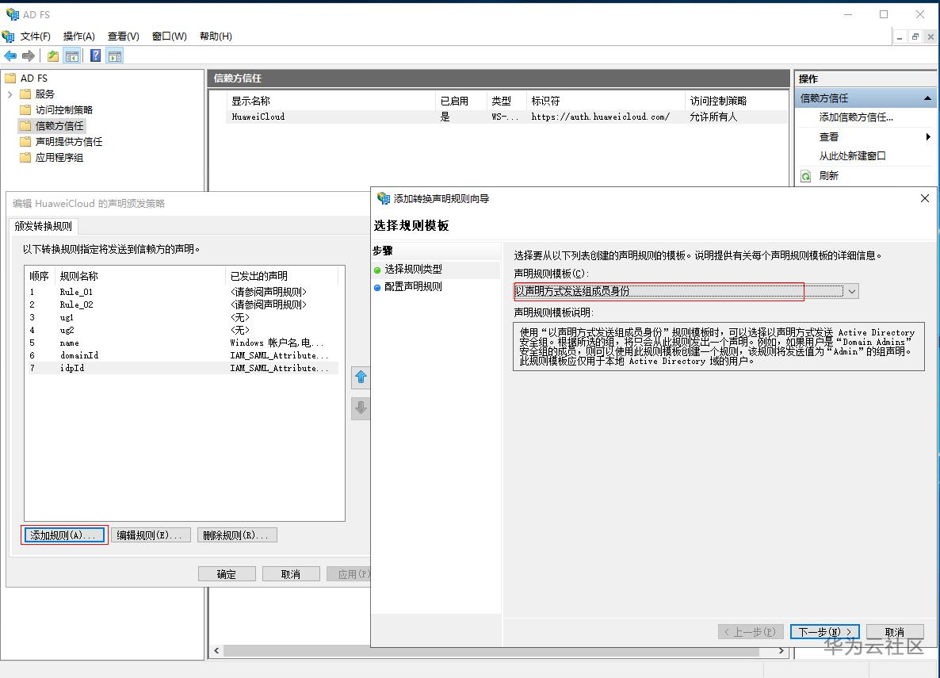Minimize the inner MMC child window
This screenshot has width=940, height=678.
[x=900, y=36]
